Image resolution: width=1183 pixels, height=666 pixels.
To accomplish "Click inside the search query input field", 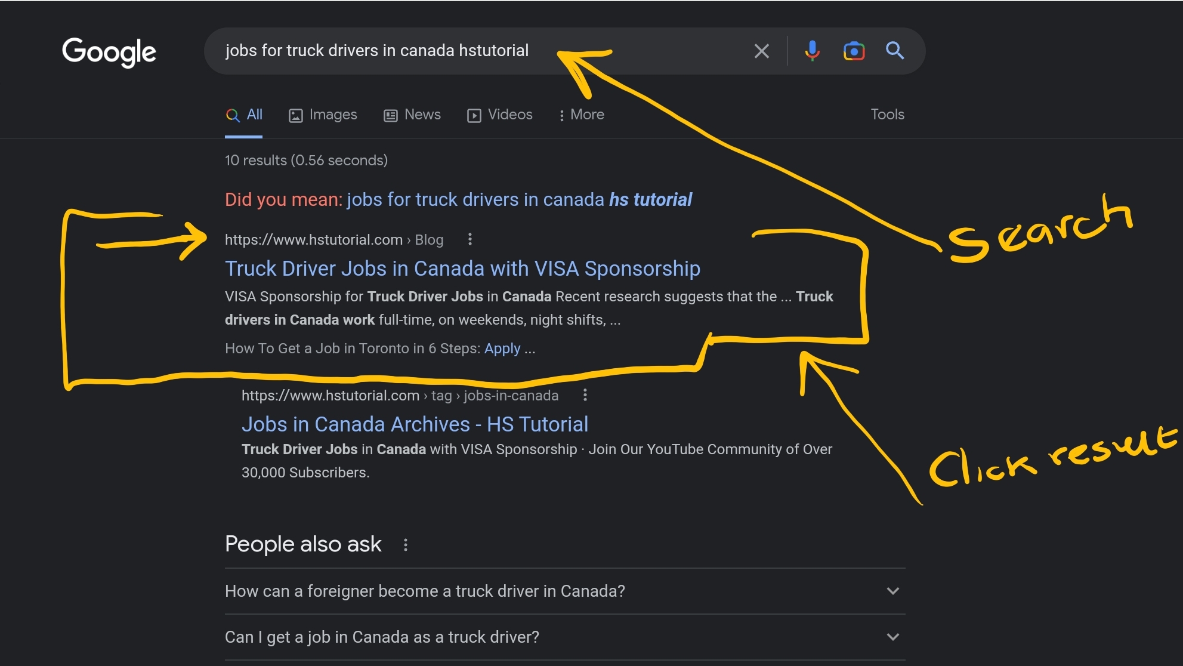I will coord(418,51).
